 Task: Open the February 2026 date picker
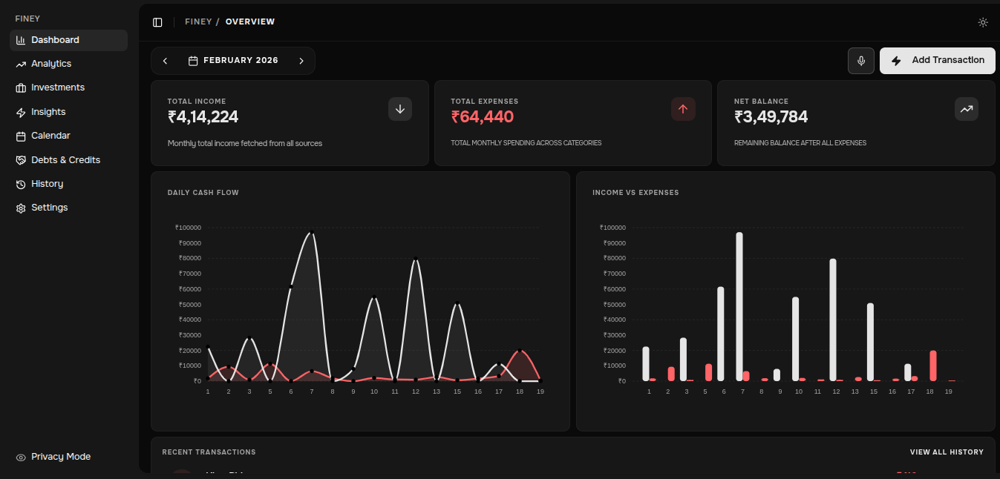233,61
